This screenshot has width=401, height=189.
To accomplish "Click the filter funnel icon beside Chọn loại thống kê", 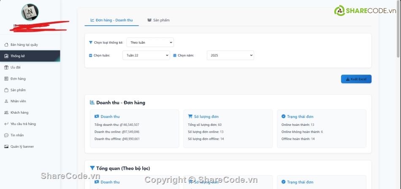I will (90, 43).
